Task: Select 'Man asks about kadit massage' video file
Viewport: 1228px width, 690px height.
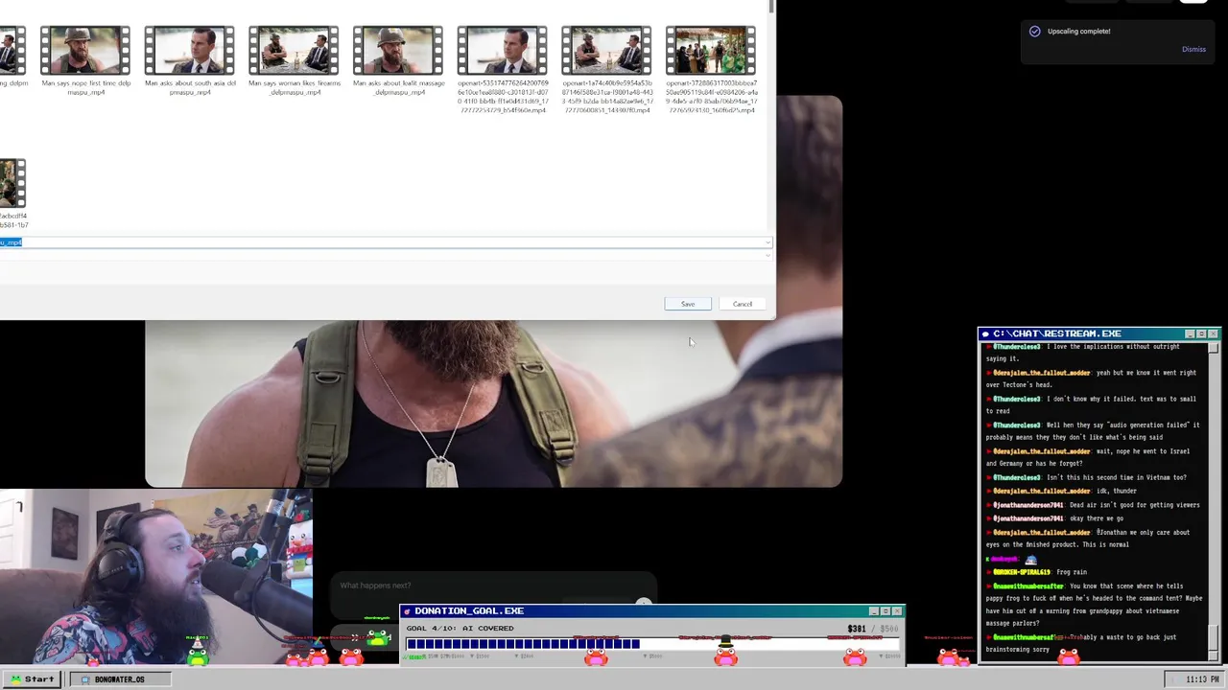Action: [398, 61]
